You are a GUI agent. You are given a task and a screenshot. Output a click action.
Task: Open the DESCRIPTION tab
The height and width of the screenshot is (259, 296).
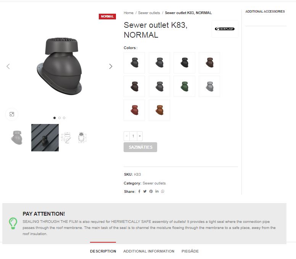(103, 251)
